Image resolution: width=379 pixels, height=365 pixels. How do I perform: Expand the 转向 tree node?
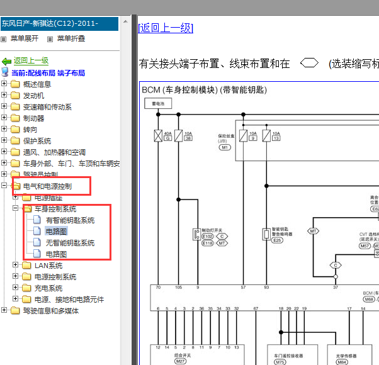[x=4, y=129]
